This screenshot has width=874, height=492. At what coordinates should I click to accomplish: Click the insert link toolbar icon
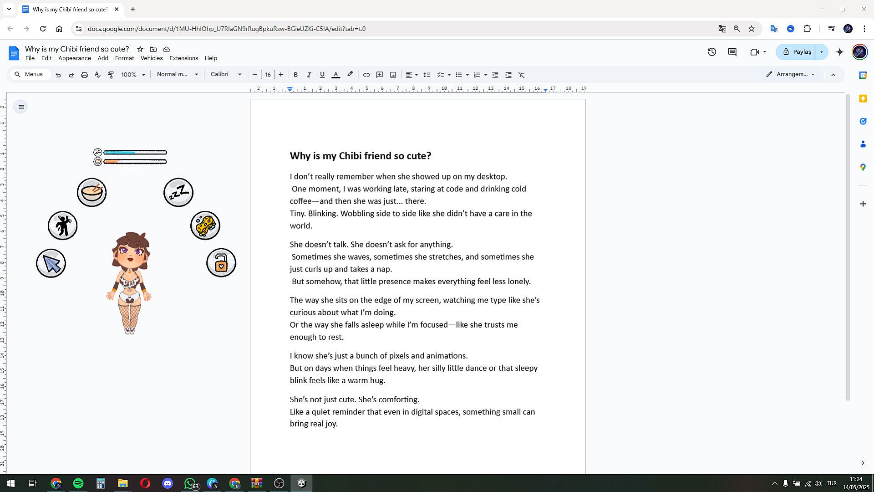tap(366, 75)
